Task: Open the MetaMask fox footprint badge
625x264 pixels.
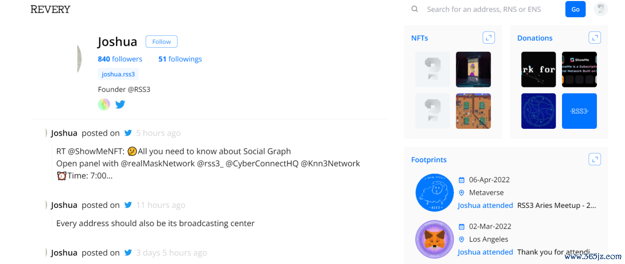Action: click(434, 239)
